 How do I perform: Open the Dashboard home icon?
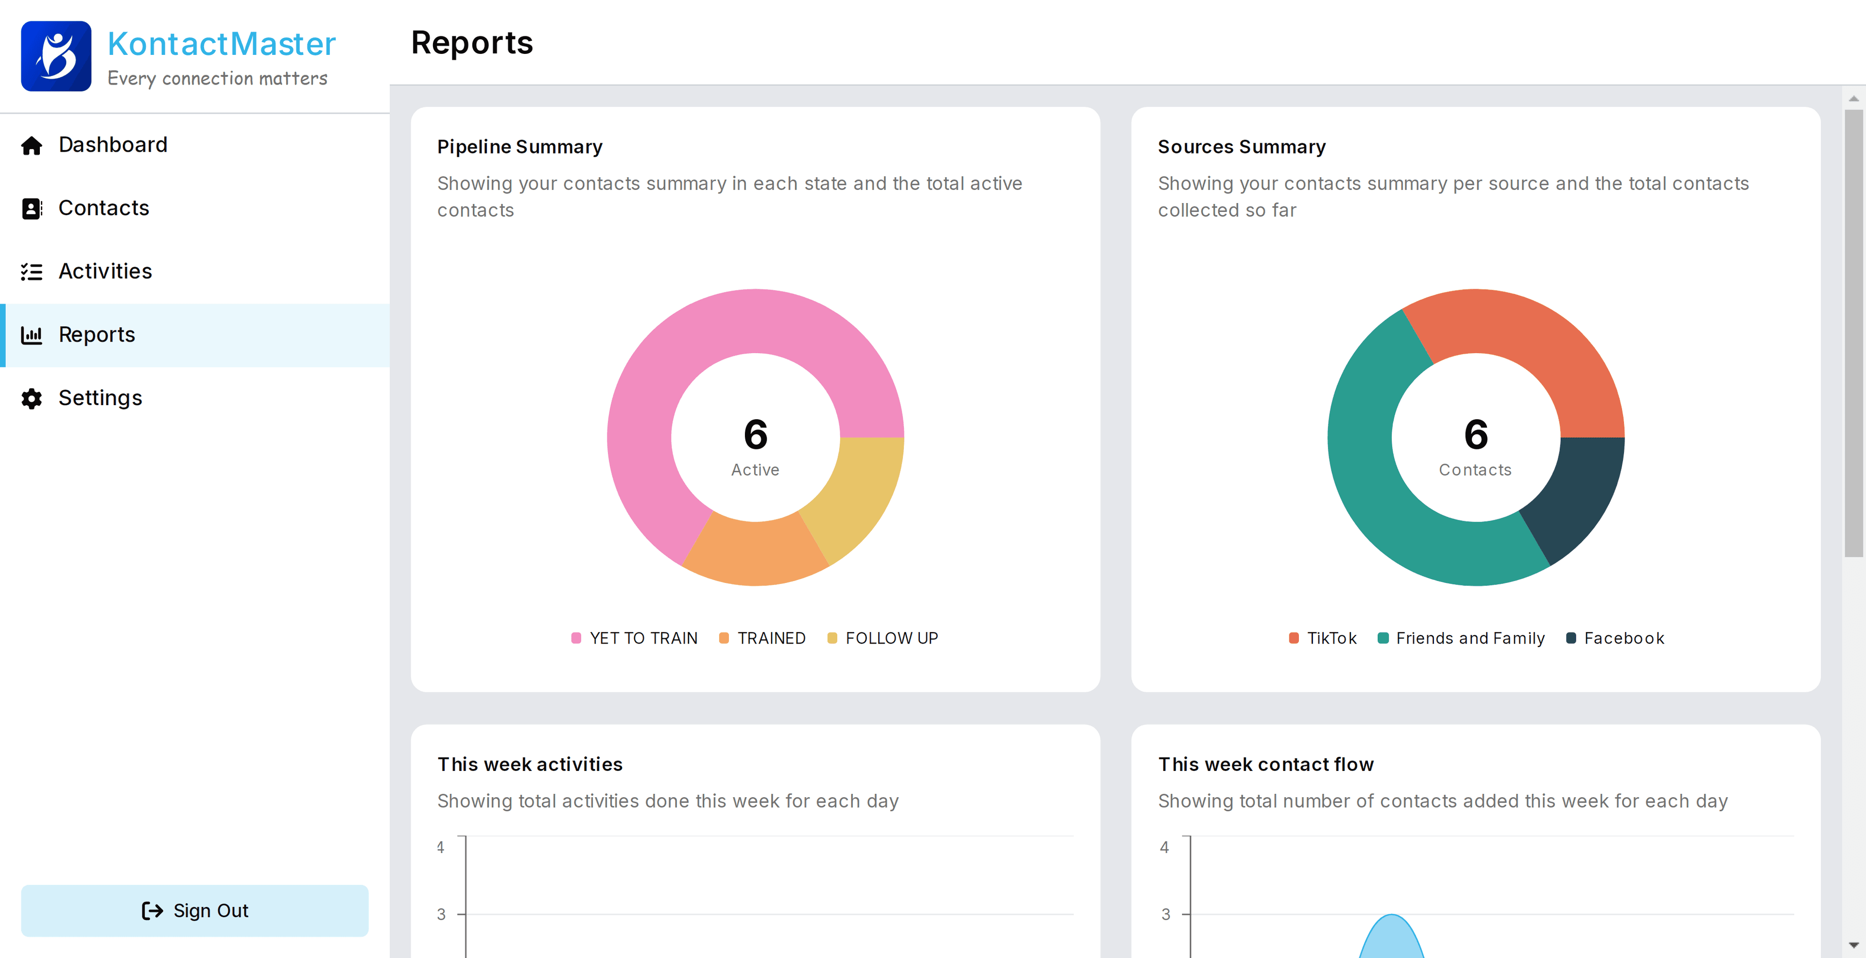pyautogui.click(x=32, y=145)
